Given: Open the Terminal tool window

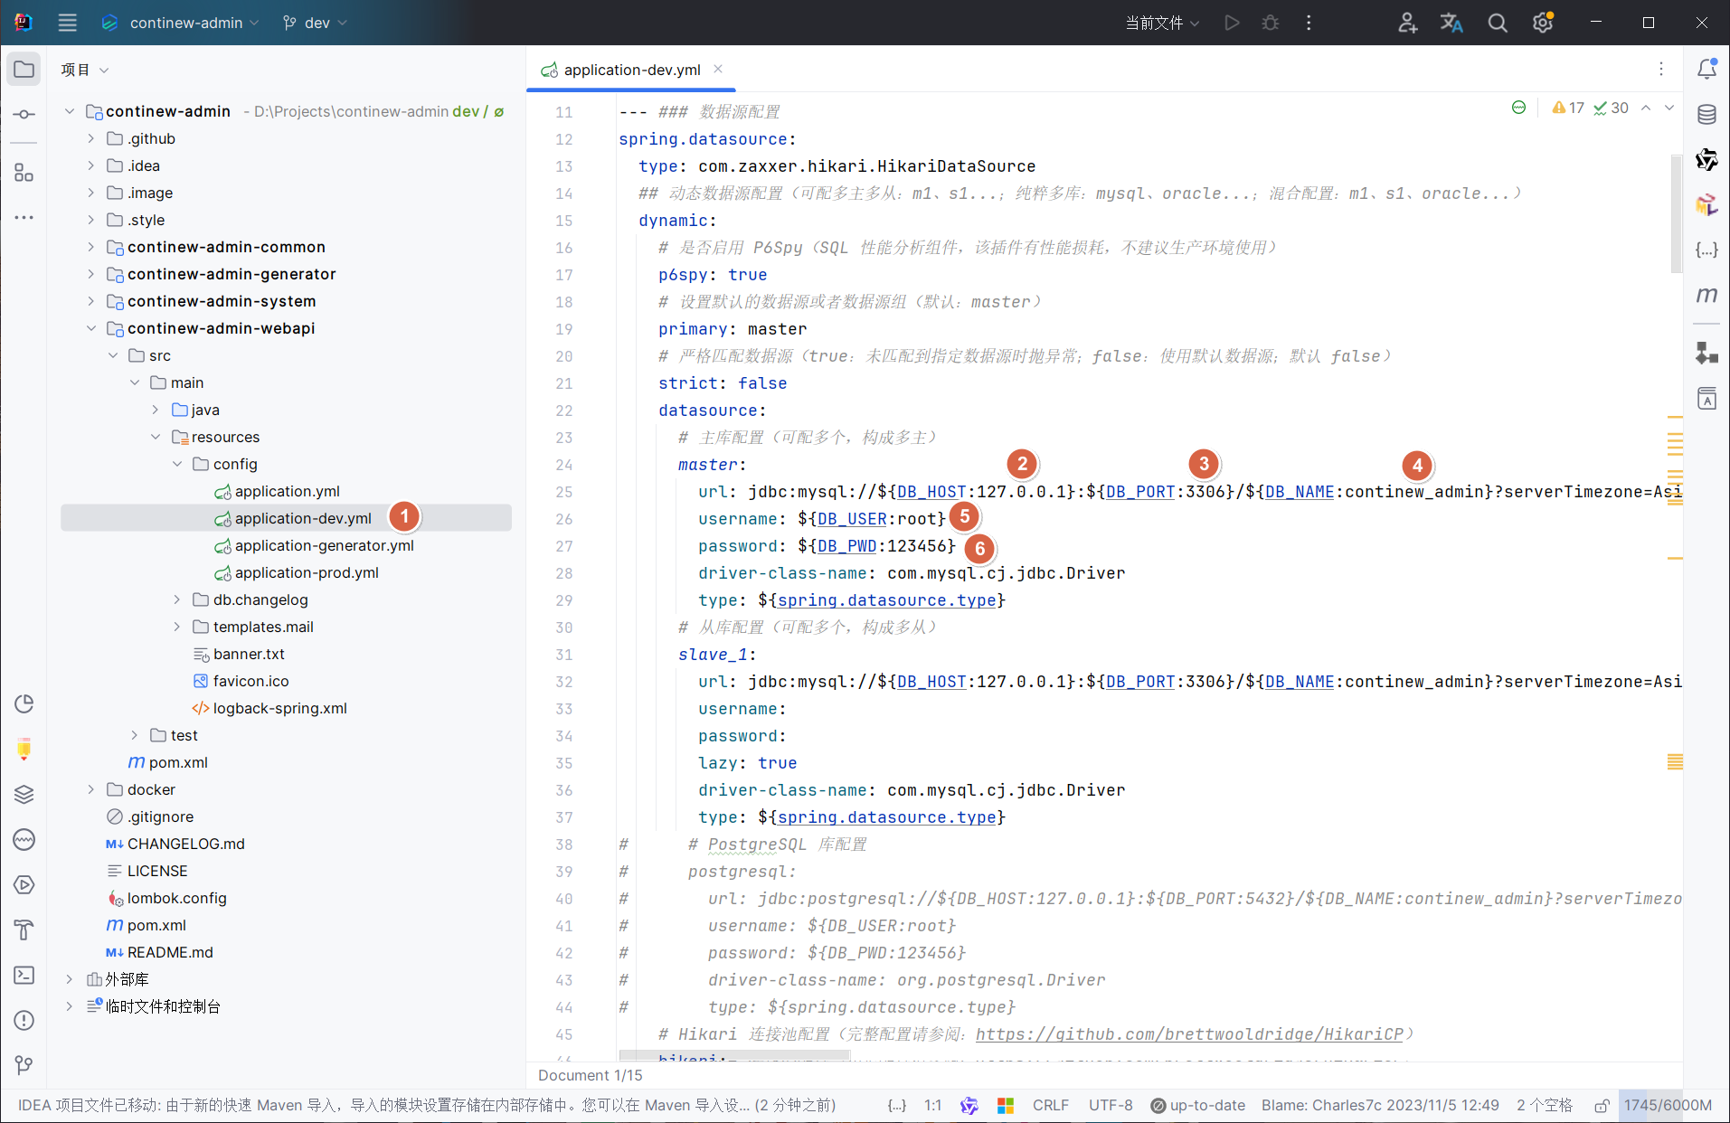Looking at the screenshot, I should tap(24, 976).
